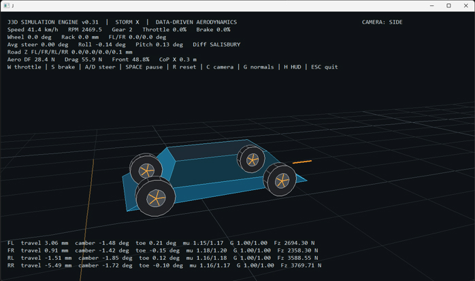Click the largest front-most car wheel
Image resolution: width=475 pixels, height=281 pixels.
[155, 197]
